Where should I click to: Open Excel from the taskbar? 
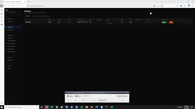112,107
